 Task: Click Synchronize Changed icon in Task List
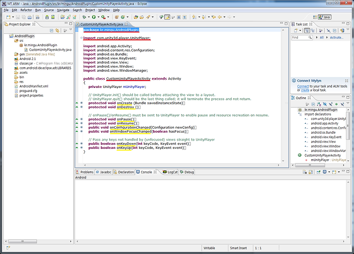click(x=342, y=30)
